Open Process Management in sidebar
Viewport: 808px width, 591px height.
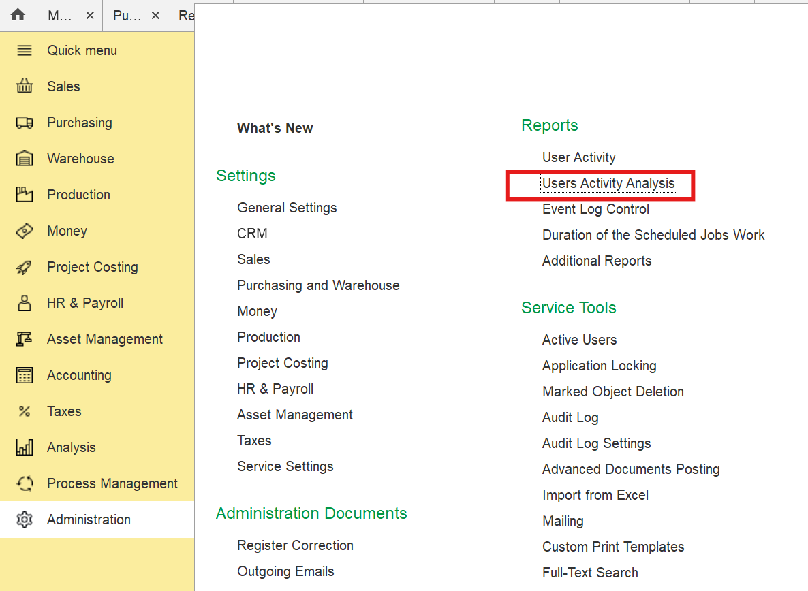click(112, 483)
